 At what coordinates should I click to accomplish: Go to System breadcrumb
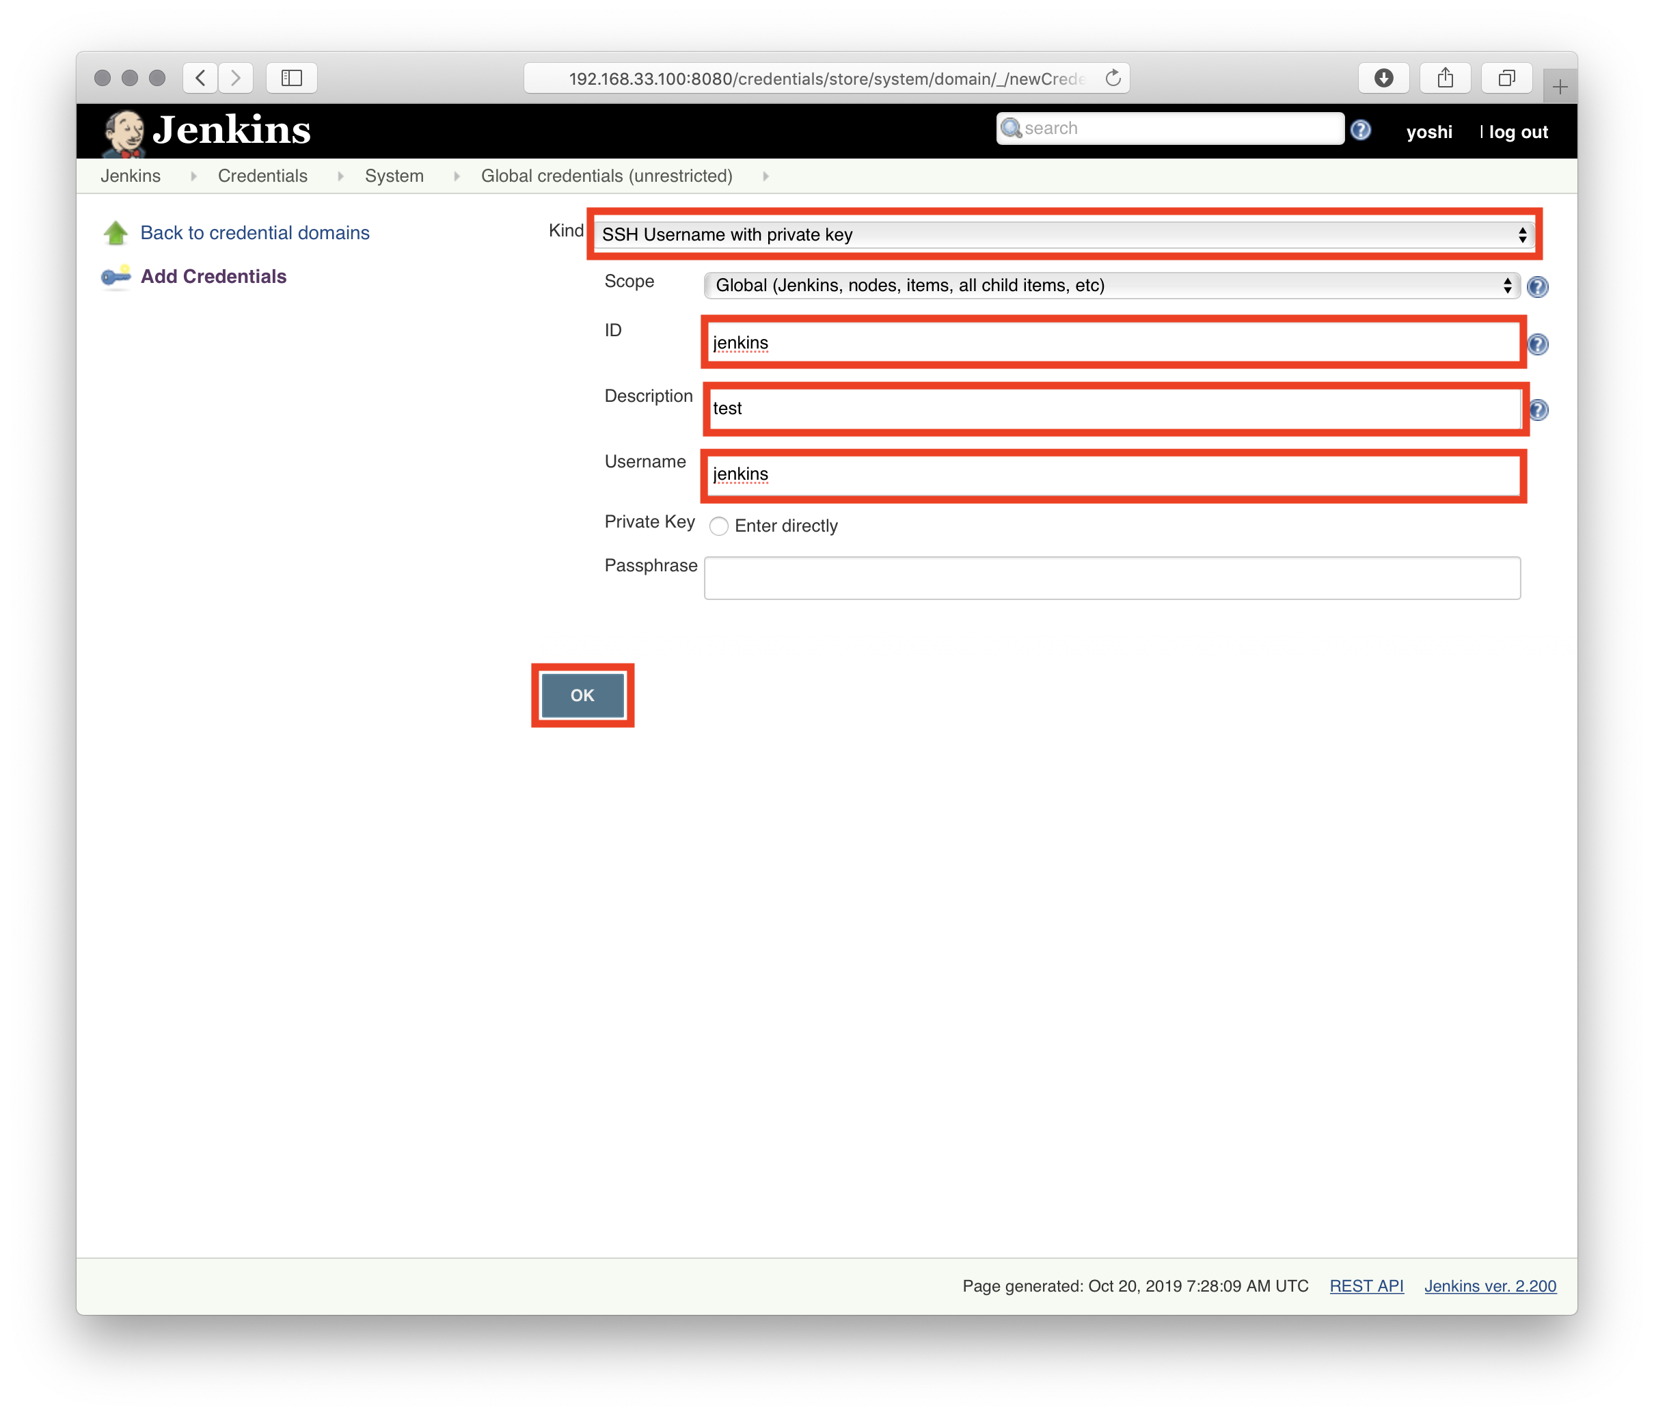[394, 176]
